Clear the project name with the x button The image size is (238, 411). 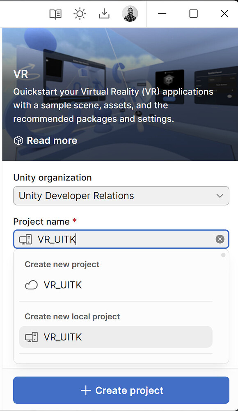point(220,239)
